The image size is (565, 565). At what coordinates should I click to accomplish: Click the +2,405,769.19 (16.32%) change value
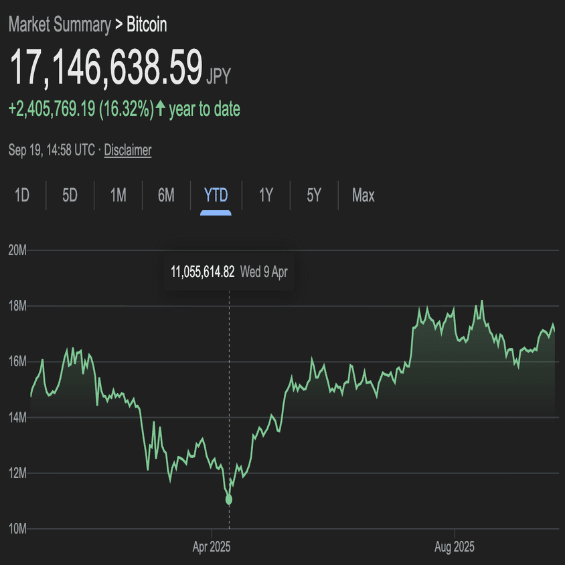[80, 109]
